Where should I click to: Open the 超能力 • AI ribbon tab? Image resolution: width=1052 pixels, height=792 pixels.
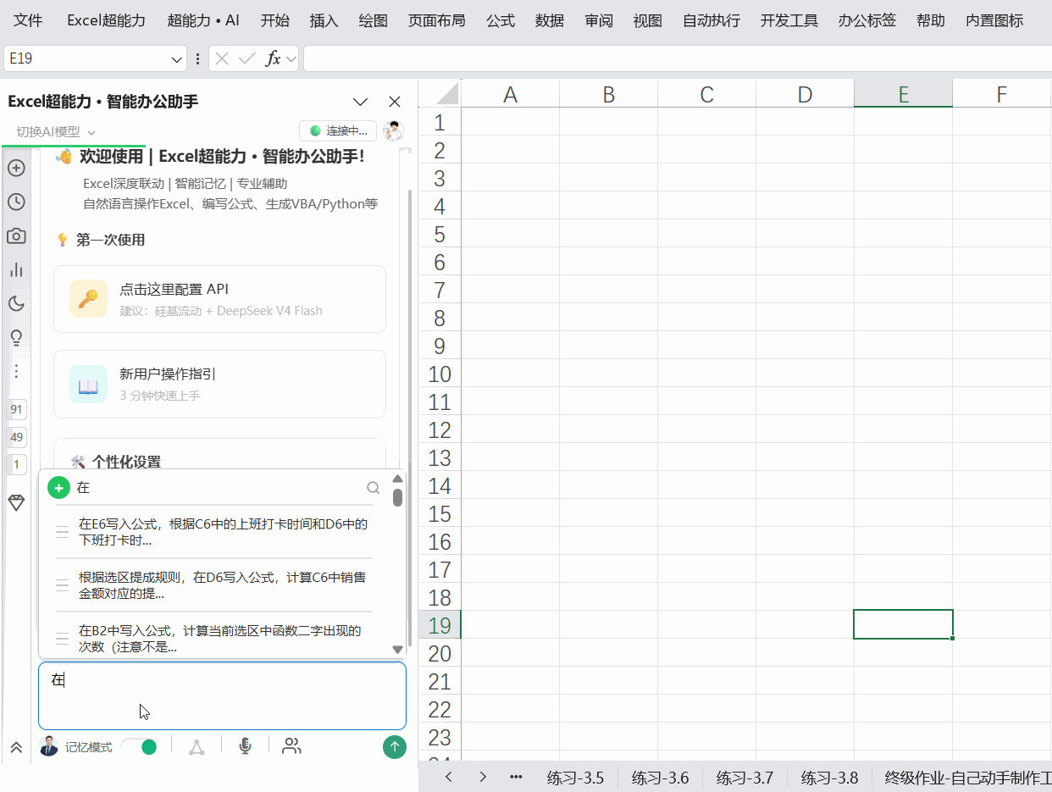tap(203, 20)
